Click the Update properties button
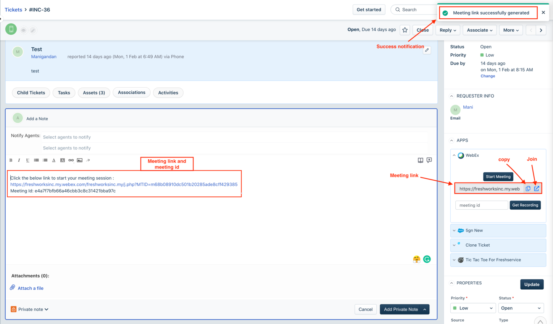This screenshot has height=324, width=553. 532,284
